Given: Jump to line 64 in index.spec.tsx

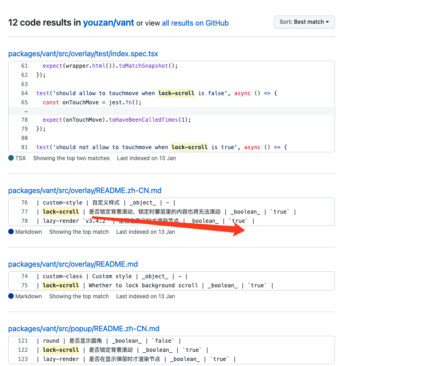Looking at the screenshot, I should (25, 93).
